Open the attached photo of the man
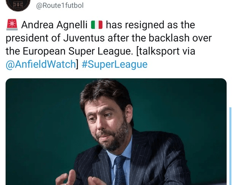 pyautogui.click(x=116, y=132)
